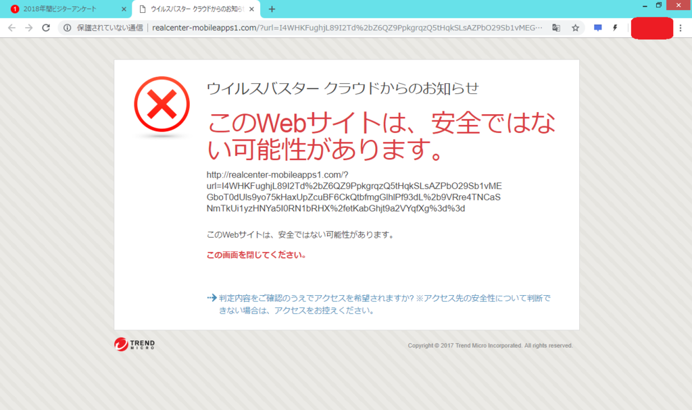
Task: Close the browser window
Action: pos(678,5)
